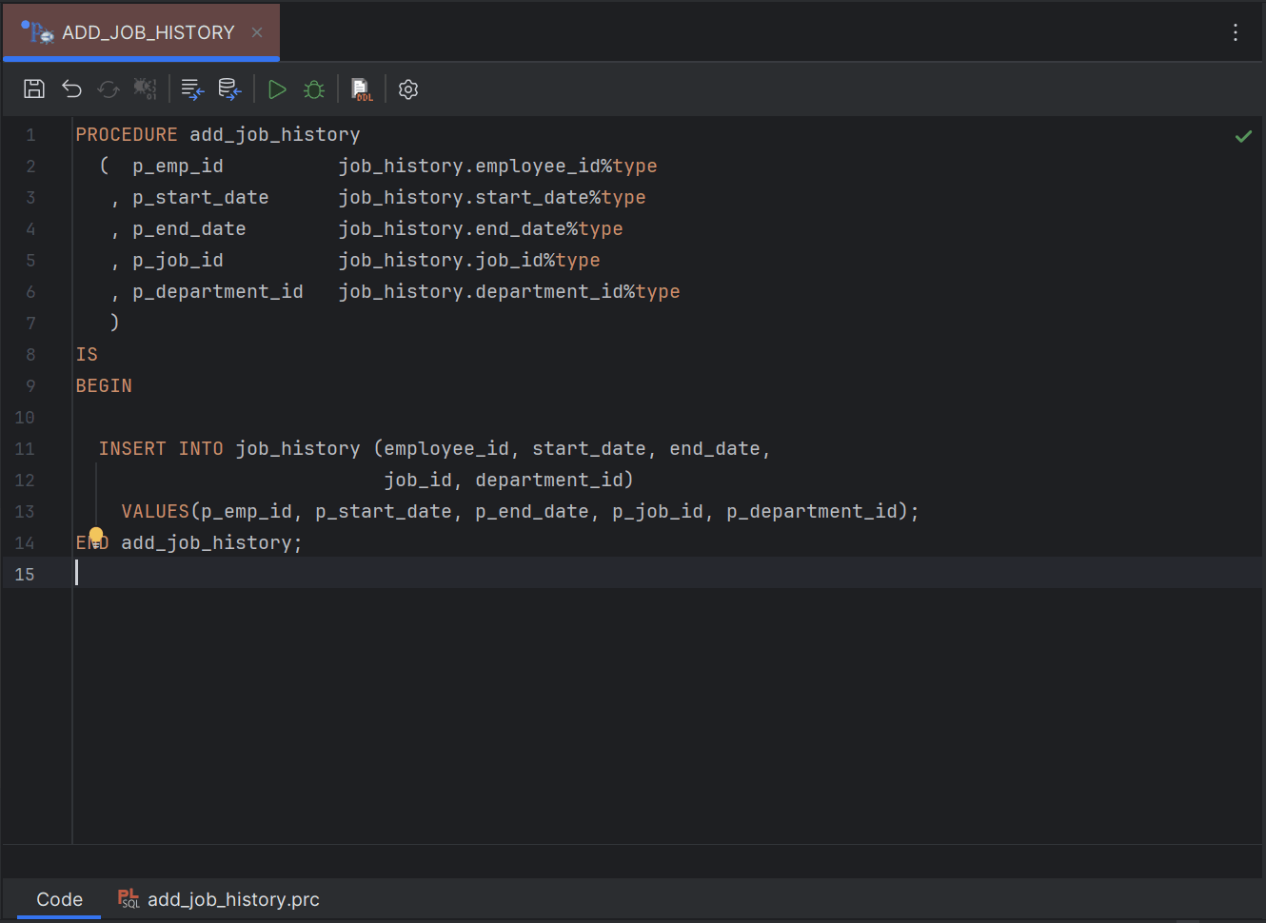Click the PL/SQL file icon beside add_job_history.prc

click(127, 898)
